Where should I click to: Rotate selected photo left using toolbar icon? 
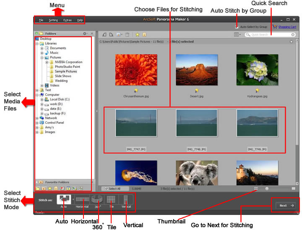(104, 35)
